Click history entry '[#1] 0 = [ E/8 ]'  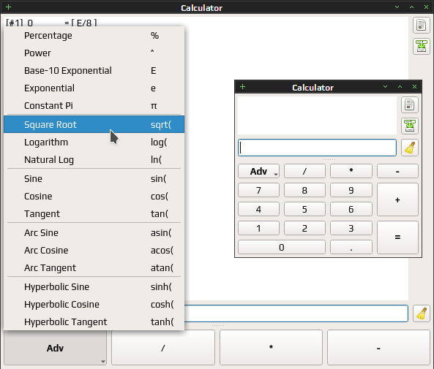click(51, 23)
